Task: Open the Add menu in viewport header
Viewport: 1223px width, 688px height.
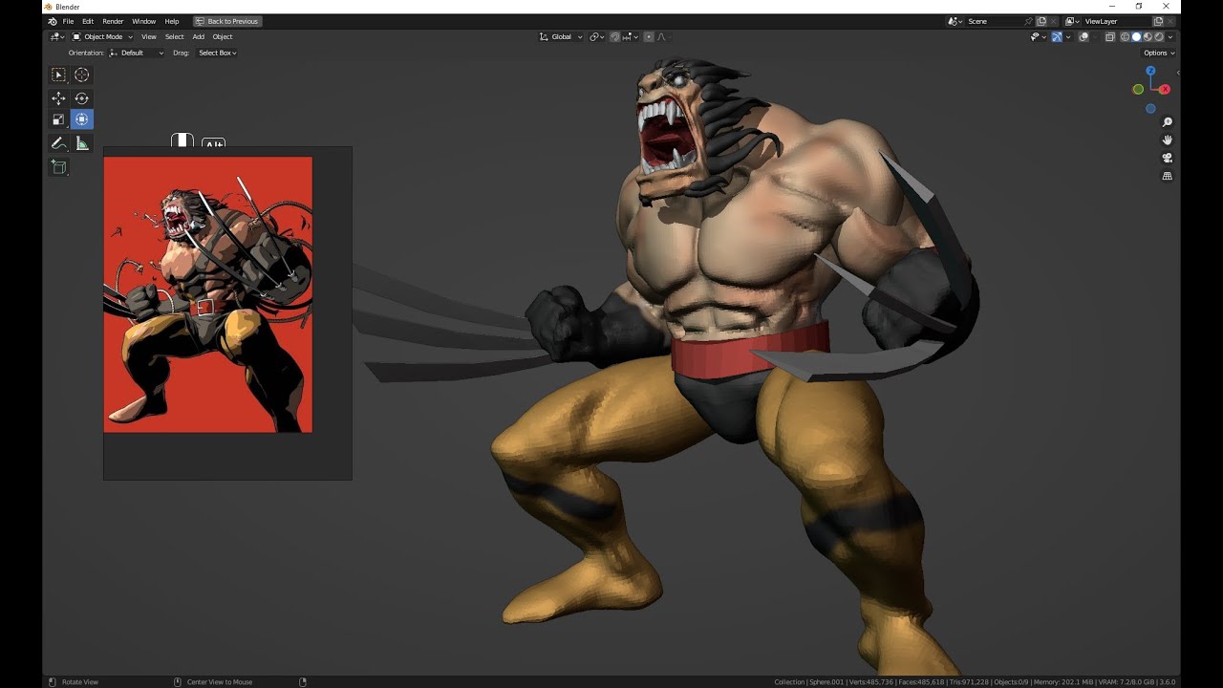Action: pos(199,37)
